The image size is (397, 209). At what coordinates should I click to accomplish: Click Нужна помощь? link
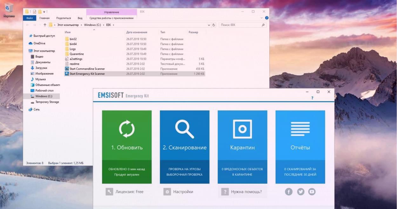pos(246,192)
